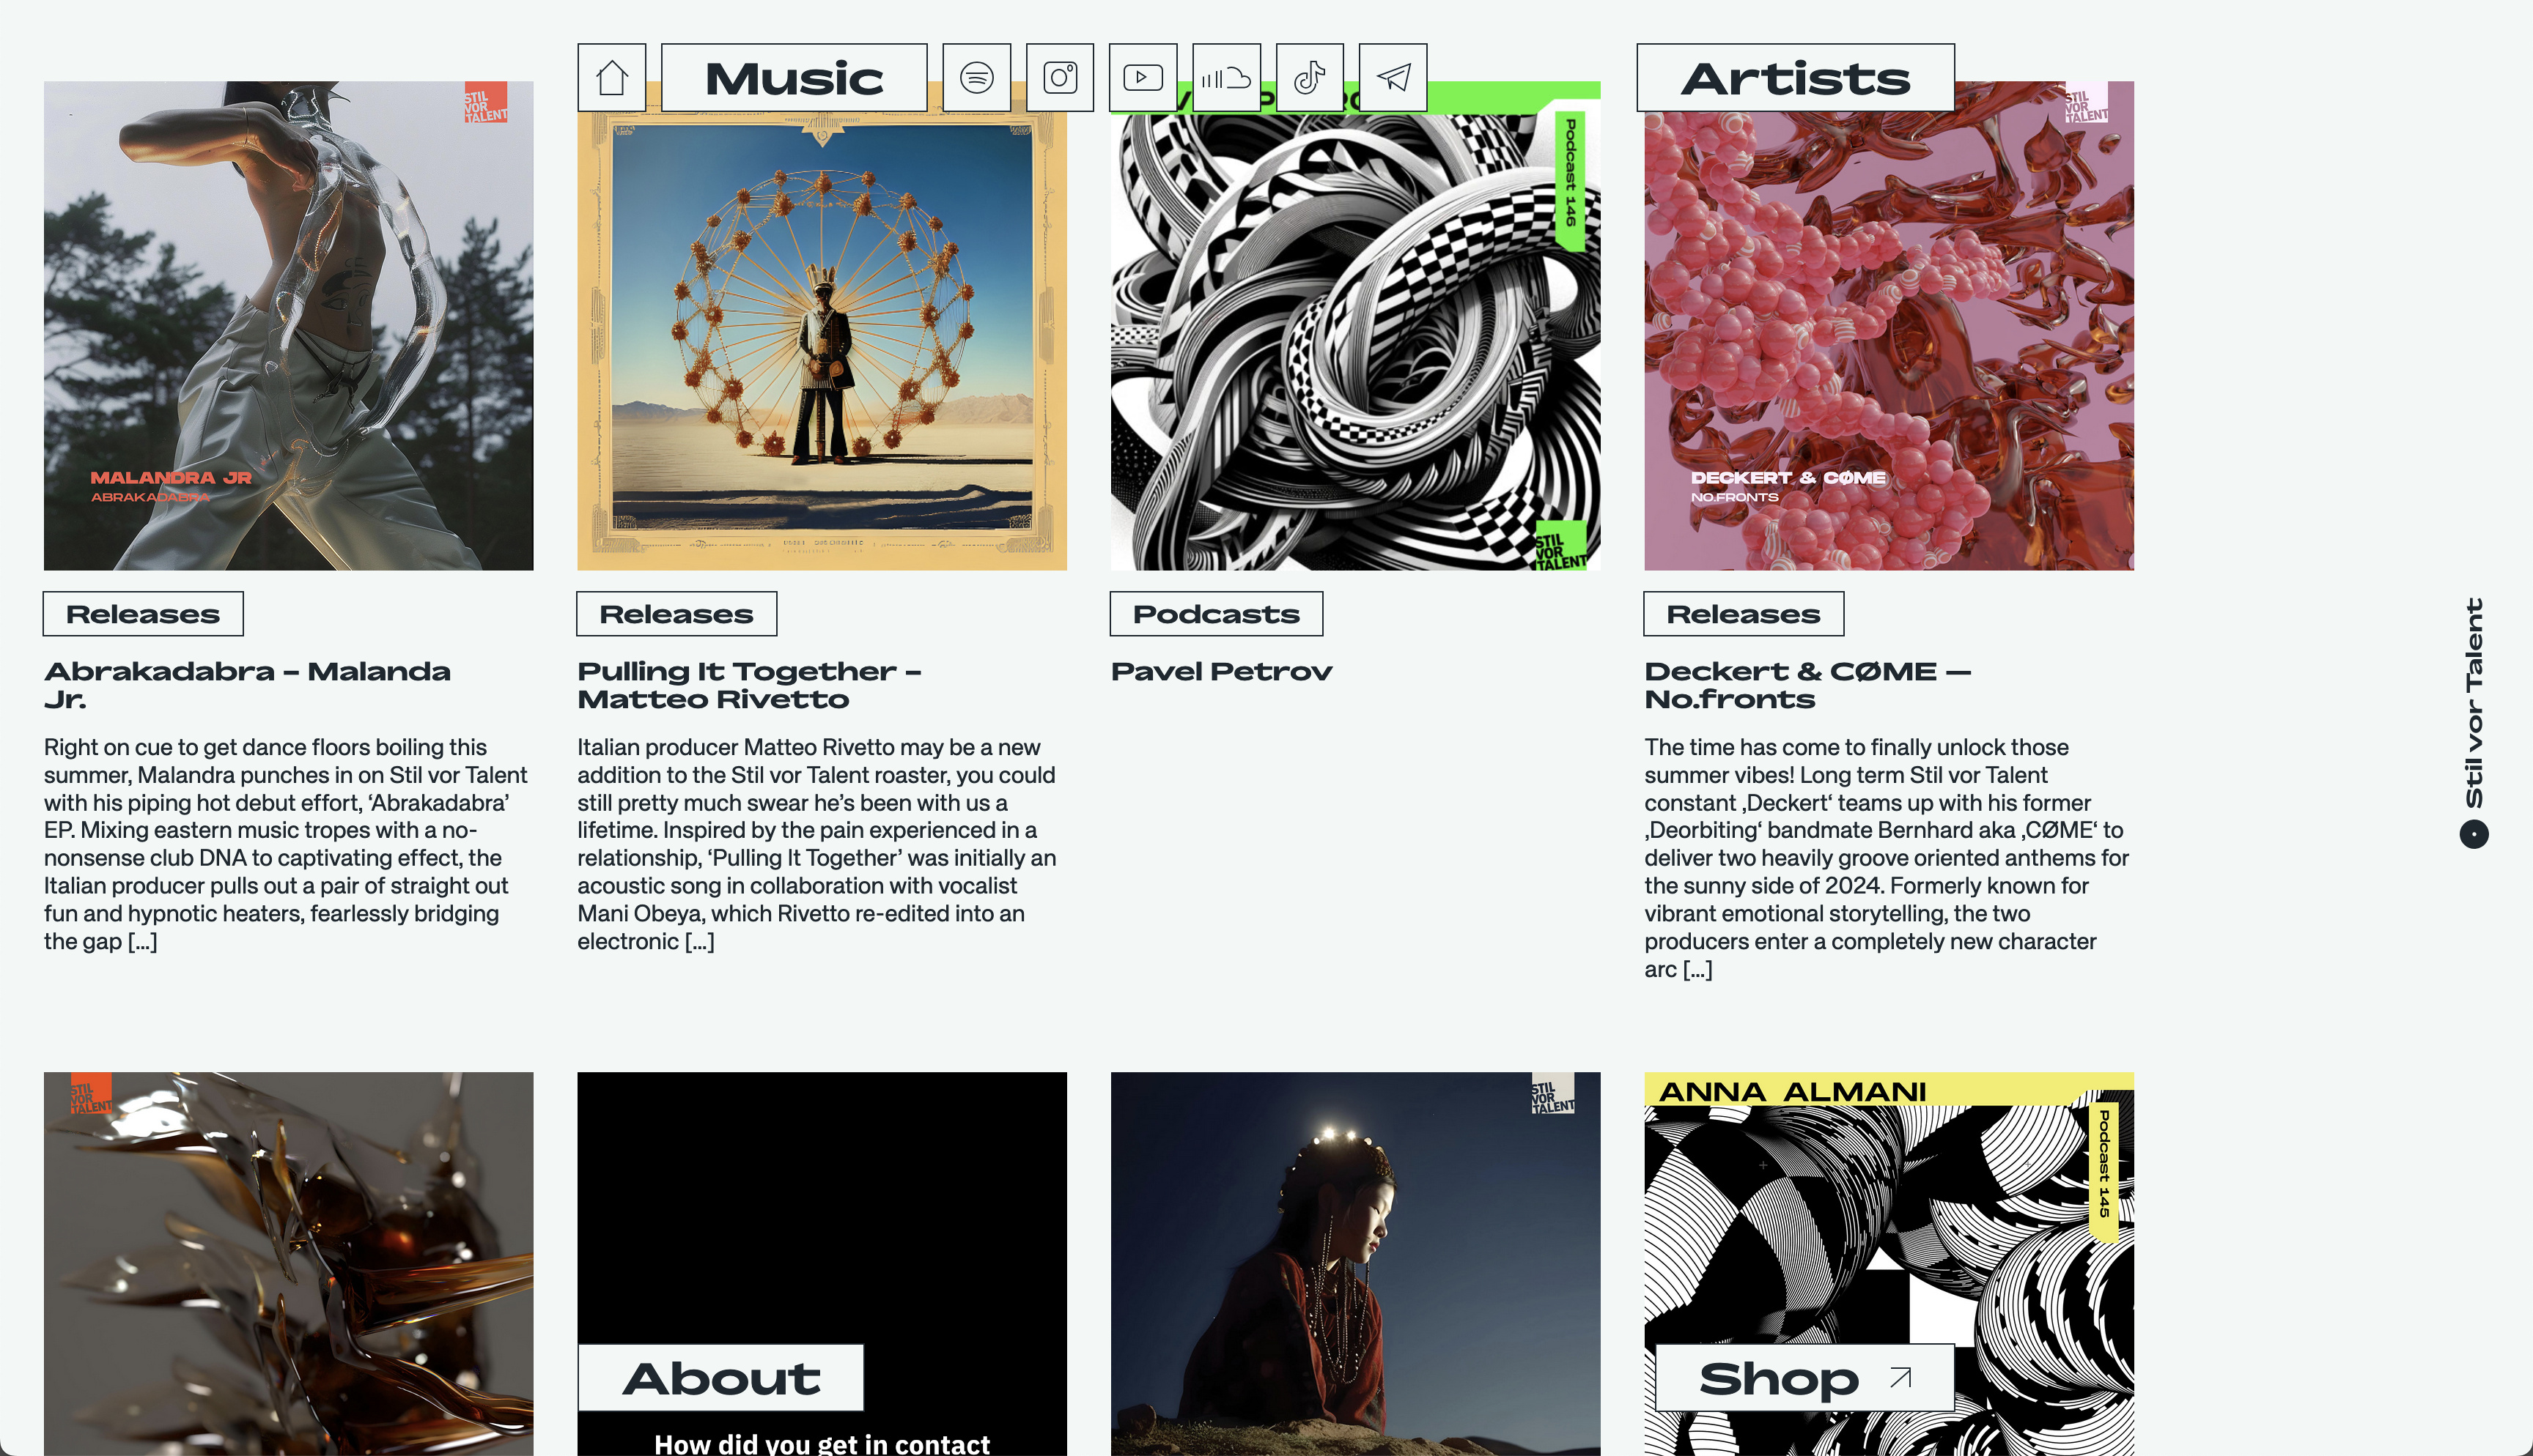Open Deckert & CØME — No.fronts title
This screenshot has height=1456, width=2533.
(x=1807, y=685)
